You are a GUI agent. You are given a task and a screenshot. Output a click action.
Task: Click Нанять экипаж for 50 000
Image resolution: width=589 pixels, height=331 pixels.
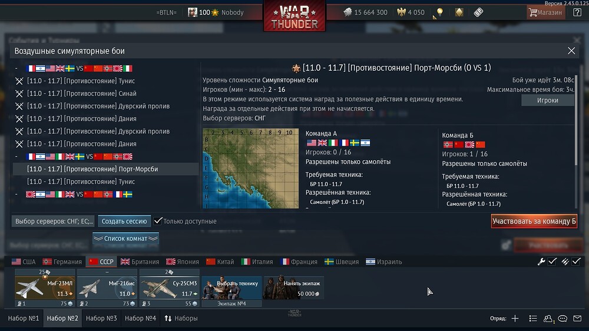[293, 288]
